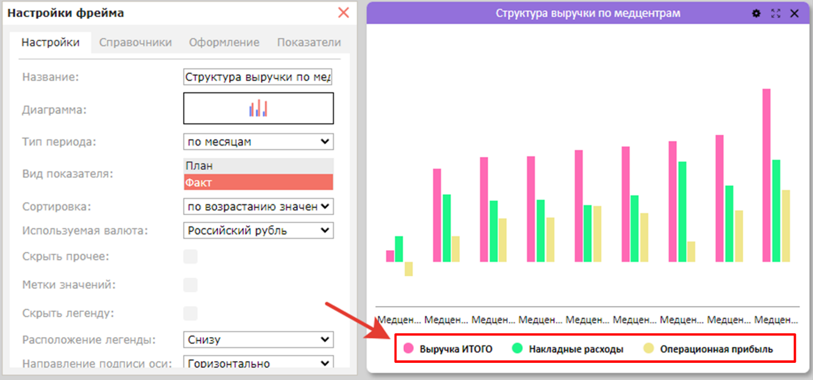Viewport: 813px width, 380px height.
Task: Open the Расположение легенды dropdown
Action: 259,340
